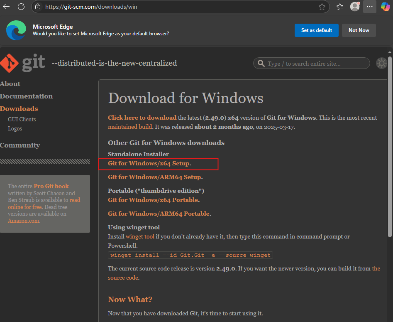
Task: Bookmark this page with the star icon
Action: click(x=322, y=7)
